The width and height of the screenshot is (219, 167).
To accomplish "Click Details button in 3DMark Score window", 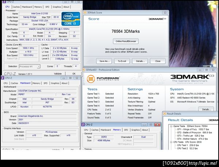I will tap(140, 61).
